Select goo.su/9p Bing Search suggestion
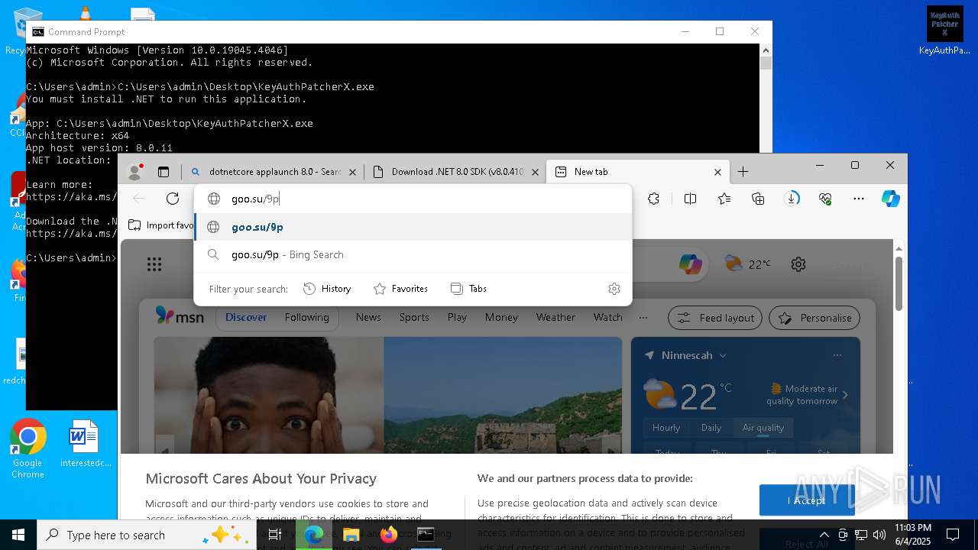Screen dimensions: 978x550 click(x=413, y=254)
